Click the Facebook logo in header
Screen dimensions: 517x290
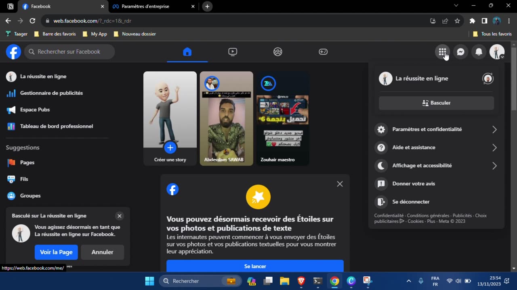(13, 52)
